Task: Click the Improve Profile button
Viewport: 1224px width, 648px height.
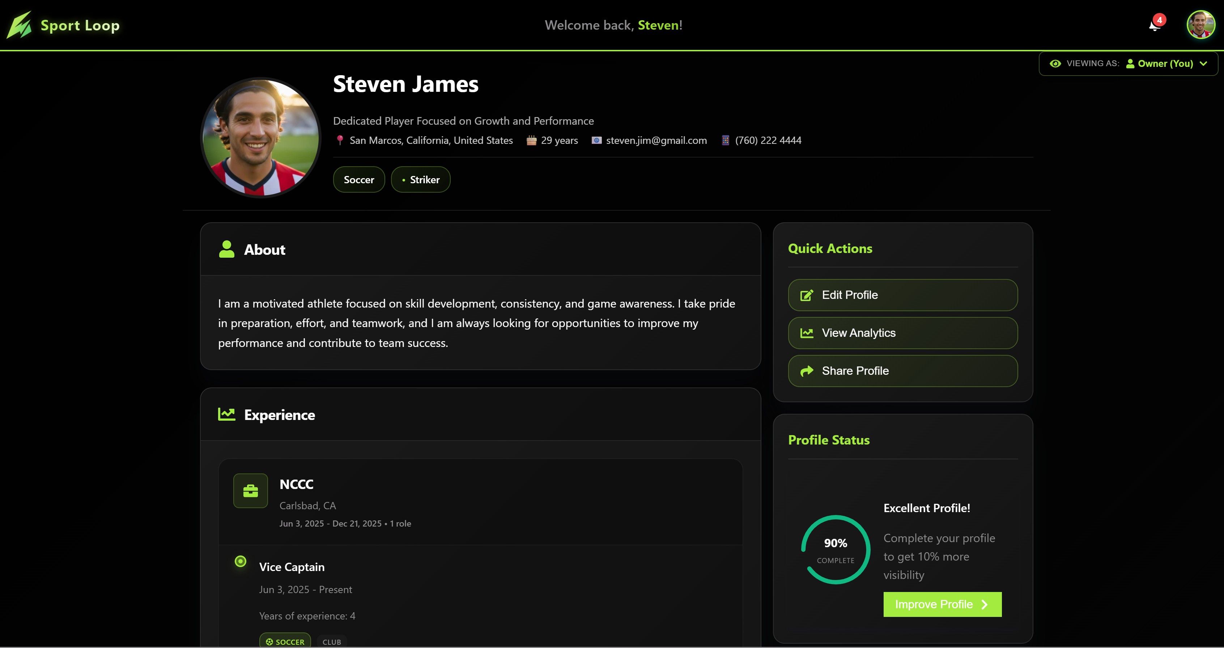Action: 942,604
